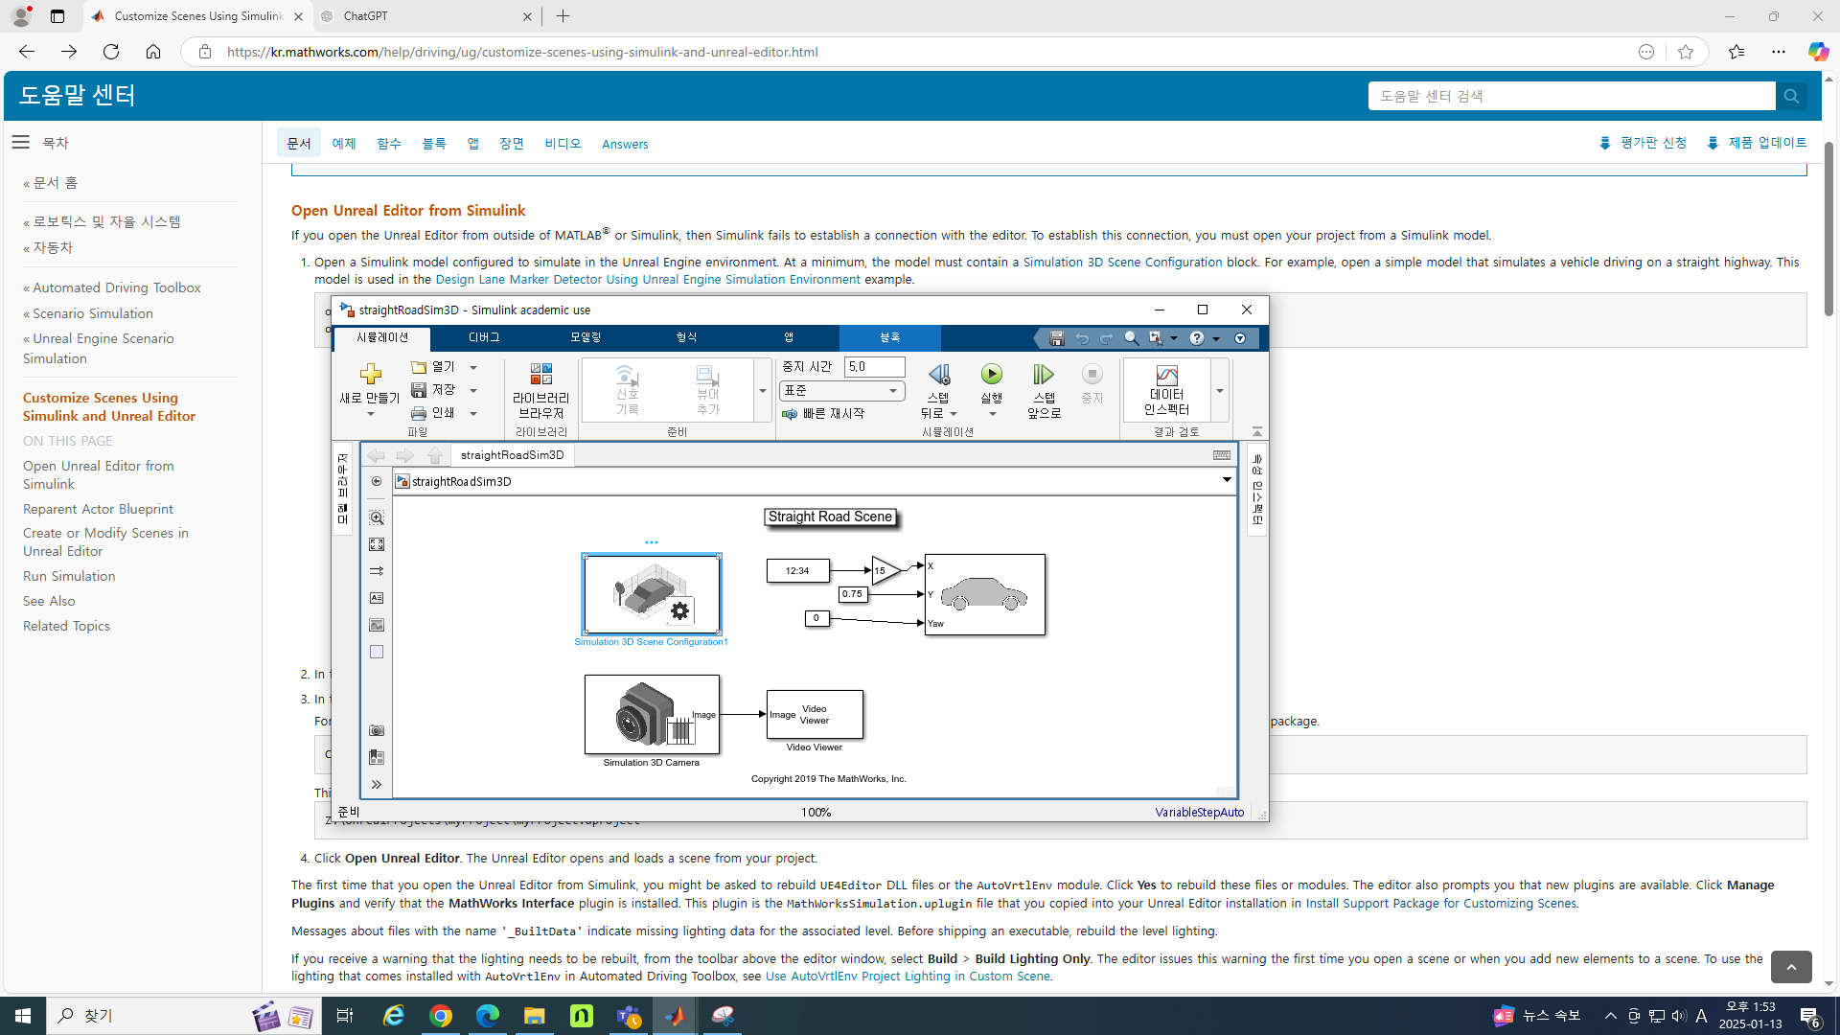Expand the New model dropdown arrow
Image resolution: width=1840 pixels, height=1035 pixels.
click(371, 414)
